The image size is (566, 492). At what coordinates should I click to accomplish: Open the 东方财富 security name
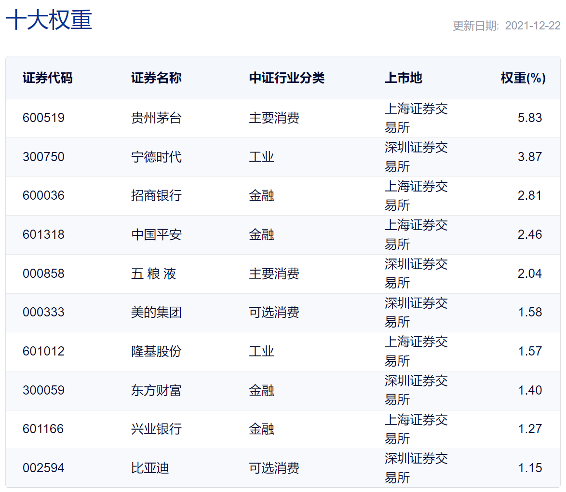click(x=156, y=390)
